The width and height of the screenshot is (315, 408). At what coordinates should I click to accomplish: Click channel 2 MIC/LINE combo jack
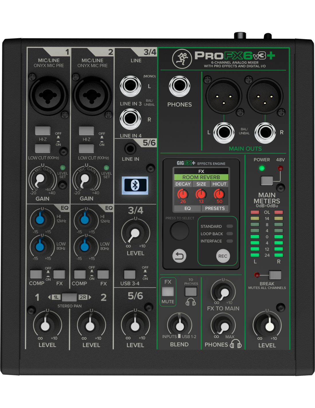92,95
